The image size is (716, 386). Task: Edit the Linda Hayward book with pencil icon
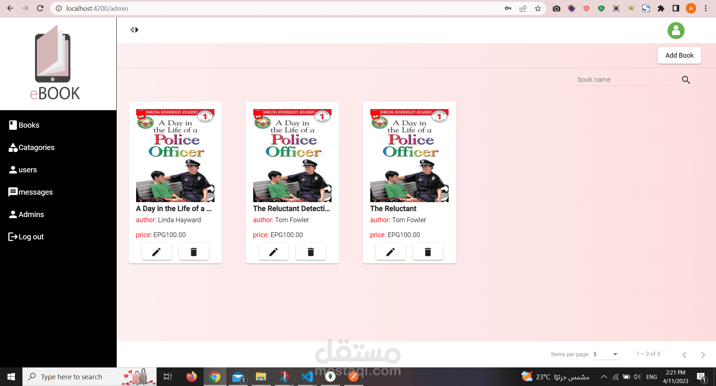[157, 252]
